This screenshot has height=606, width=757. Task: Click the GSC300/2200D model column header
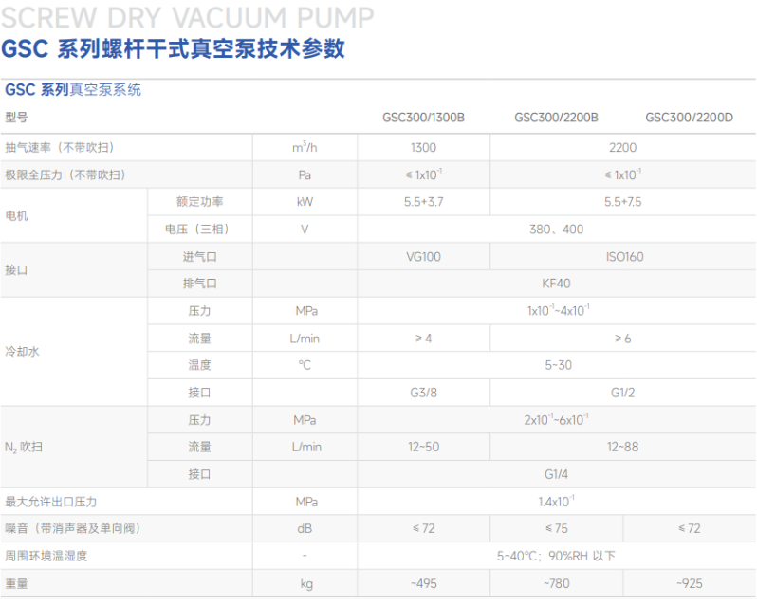[689, 119]
